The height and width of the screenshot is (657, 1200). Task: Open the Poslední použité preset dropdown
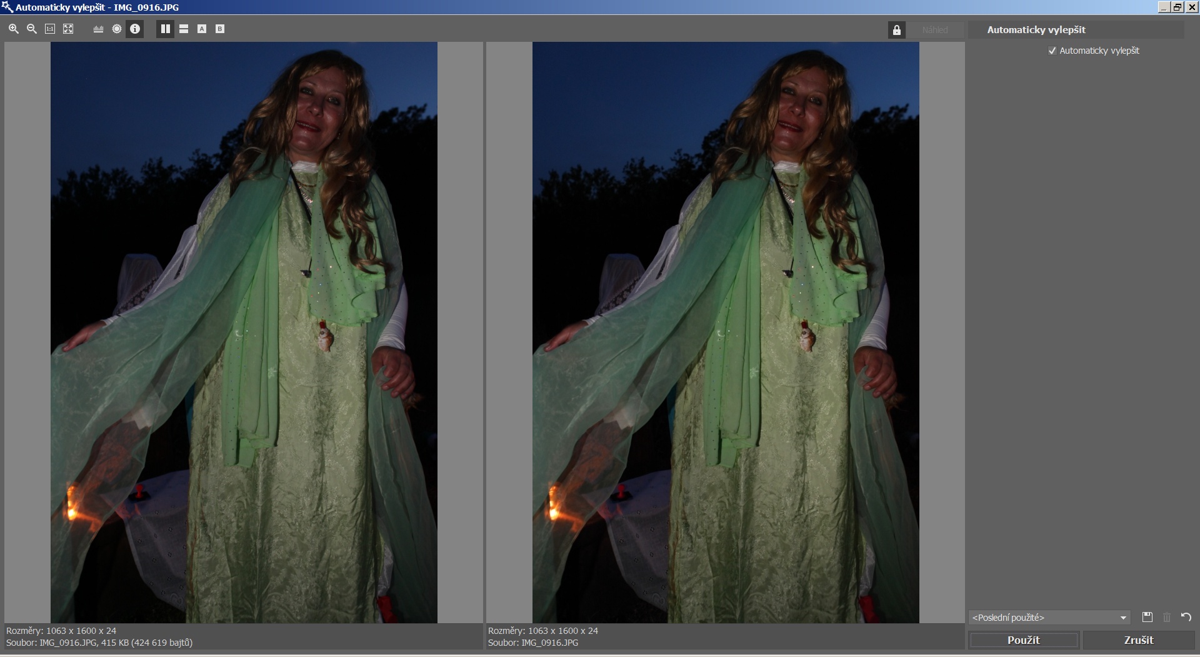1050,618
